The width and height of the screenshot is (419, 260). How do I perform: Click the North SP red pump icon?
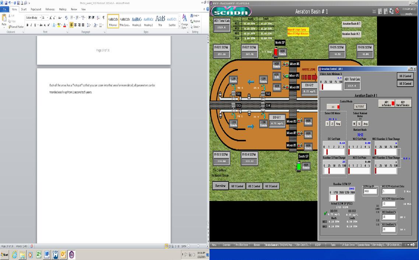[x=275, y=52]
